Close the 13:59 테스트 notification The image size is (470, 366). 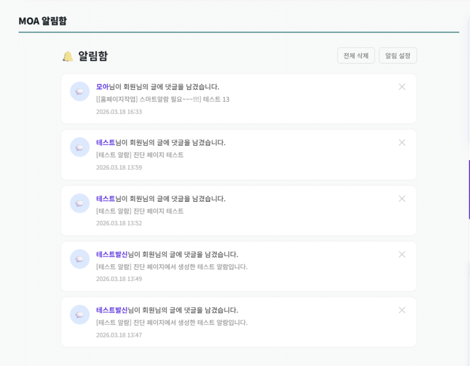(402, 143)
